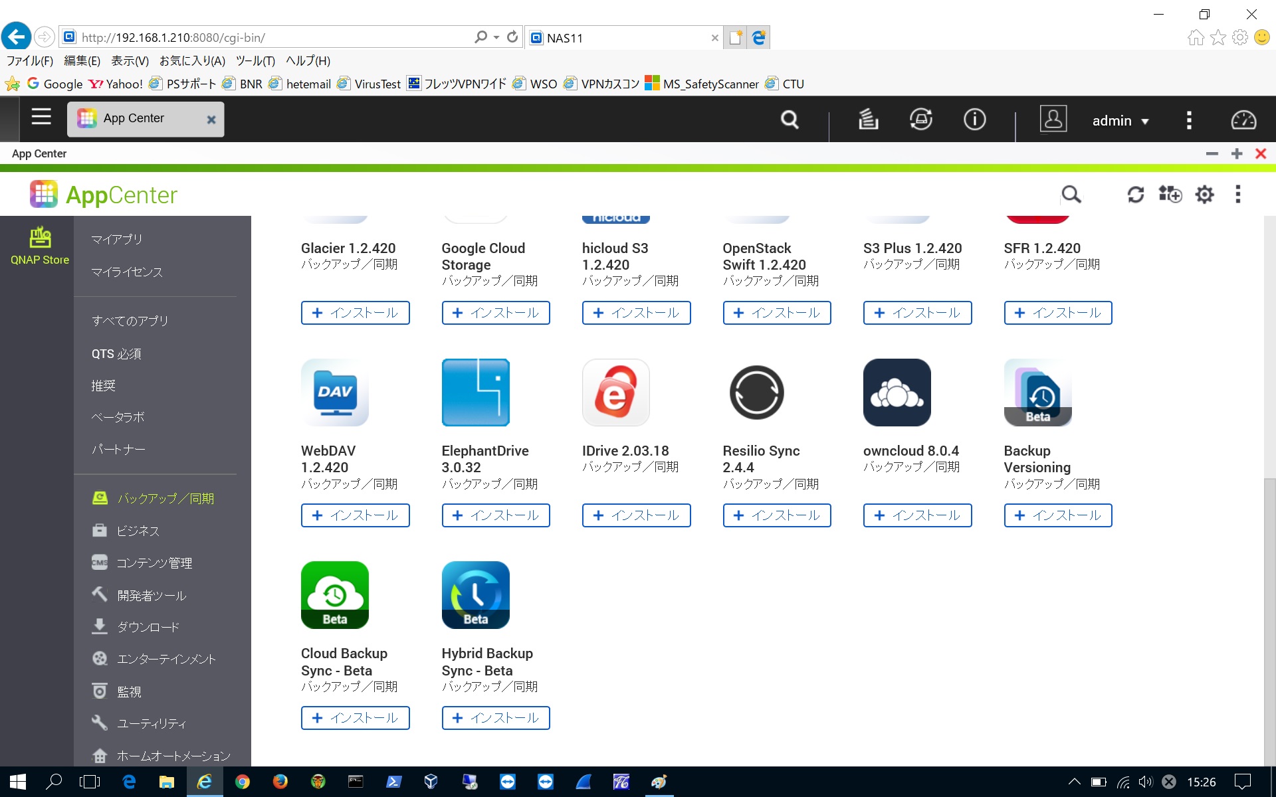The height and width of the screenshot is (797, 1276).
Task: Open App Center's three-dot overflow menu
Action: click(x=1238, y=194)
